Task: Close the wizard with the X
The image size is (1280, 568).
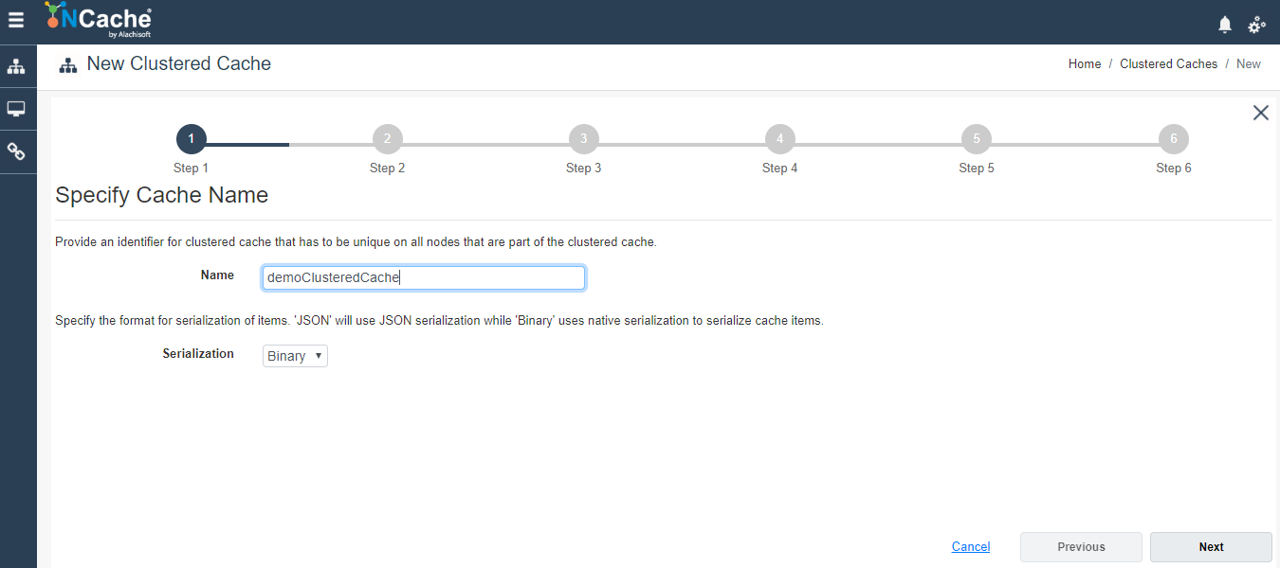Action: point(1260,113)
